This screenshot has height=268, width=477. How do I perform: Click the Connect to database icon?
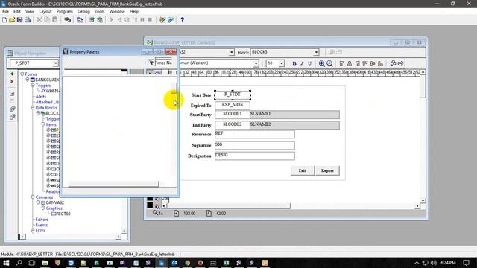[x=68, y=20]
